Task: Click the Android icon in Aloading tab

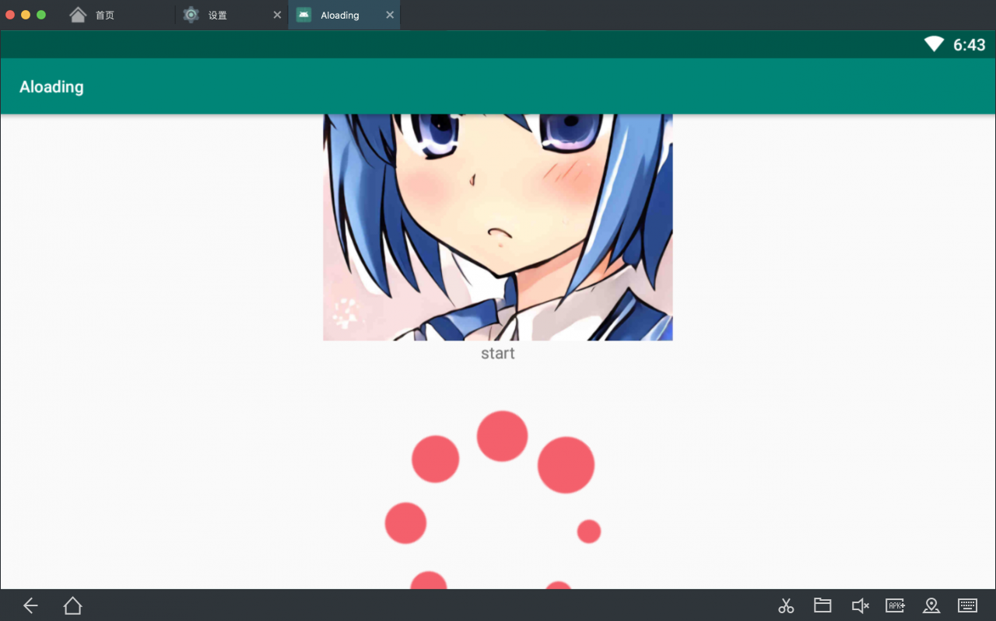Action: 303,15
